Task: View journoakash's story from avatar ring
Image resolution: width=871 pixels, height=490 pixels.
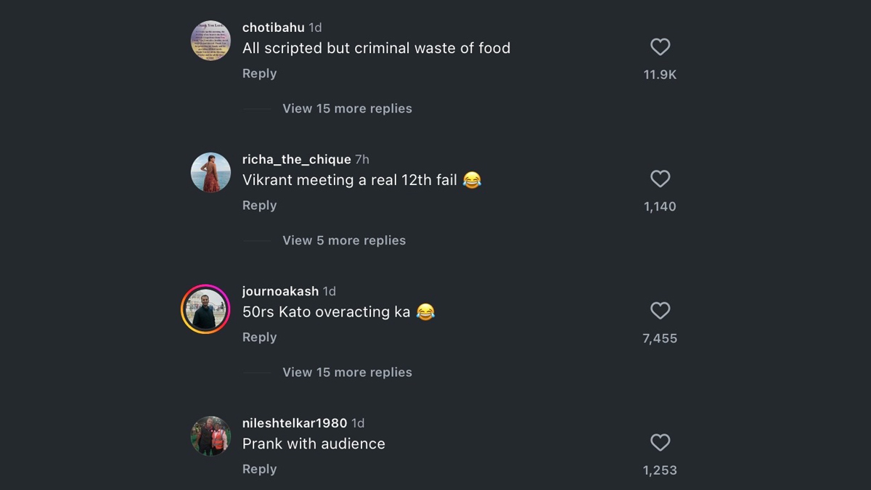Action: click(205, 309)
